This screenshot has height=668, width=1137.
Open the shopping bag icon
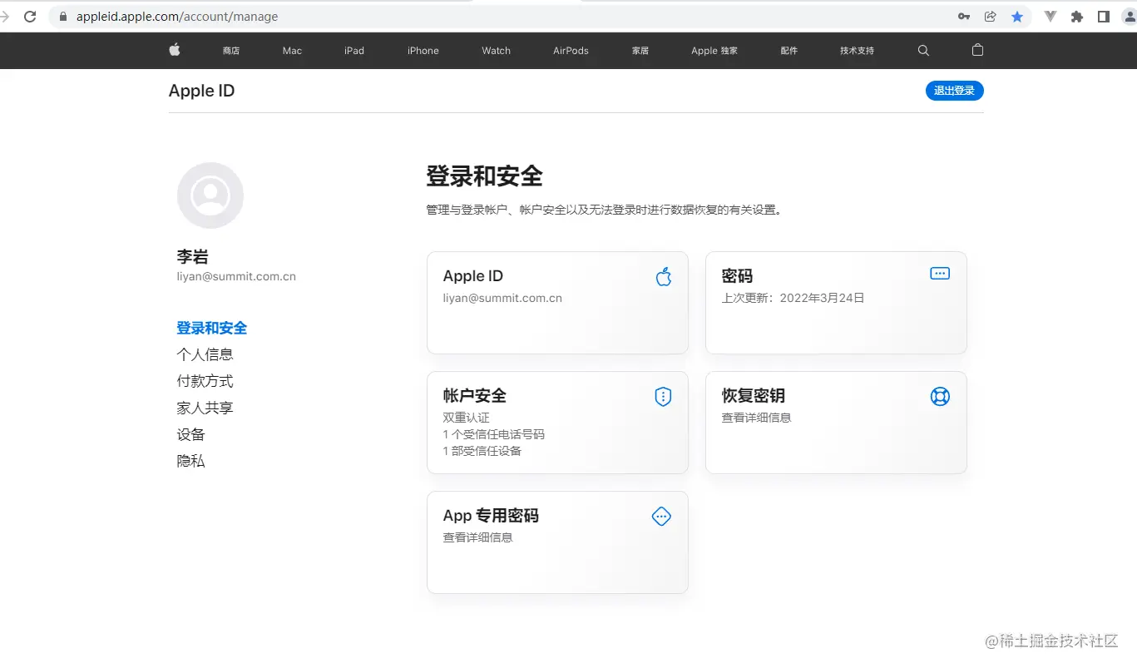tap(977, 50)
